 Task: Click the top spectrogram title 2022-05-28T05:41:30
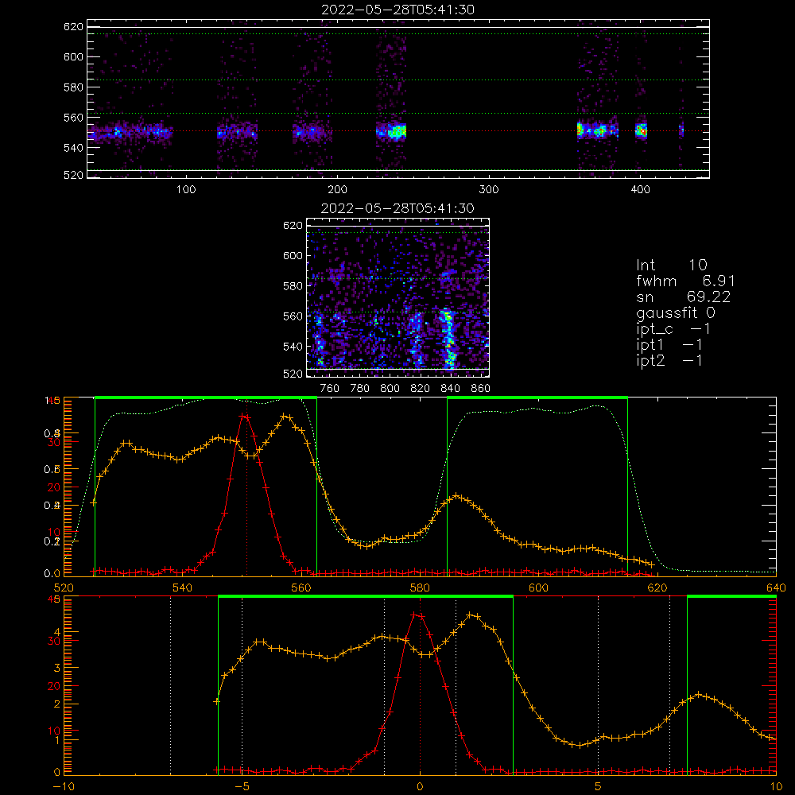click(x=397, y=10)
